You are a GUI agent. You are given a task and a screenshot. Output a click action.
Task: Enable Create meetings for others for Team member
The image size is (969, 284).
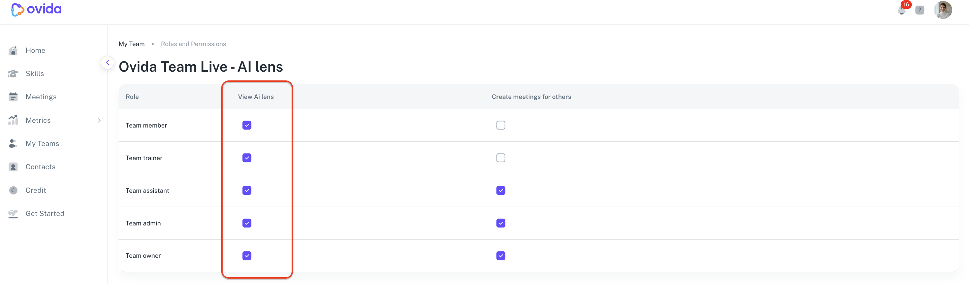(x=501, y=125)
